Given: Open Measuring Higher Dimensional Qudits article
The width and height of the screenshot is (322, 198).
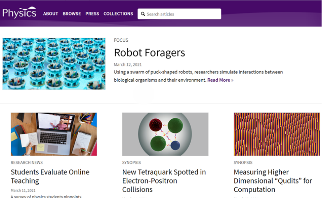Looking at the screenshot, I should tap(273, 181).
